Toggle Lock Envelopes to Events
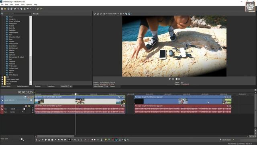 [x=125, y=140]
